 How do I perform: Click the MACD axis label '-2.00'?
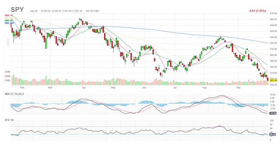pos(273,105)
